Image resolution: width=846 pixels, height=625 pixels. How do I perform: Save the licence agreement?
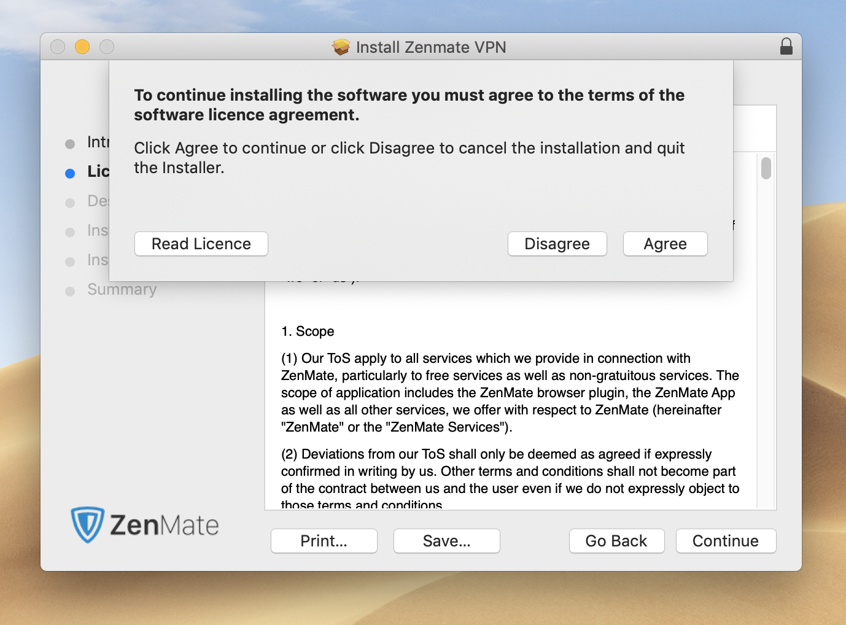tap(446, 541)
